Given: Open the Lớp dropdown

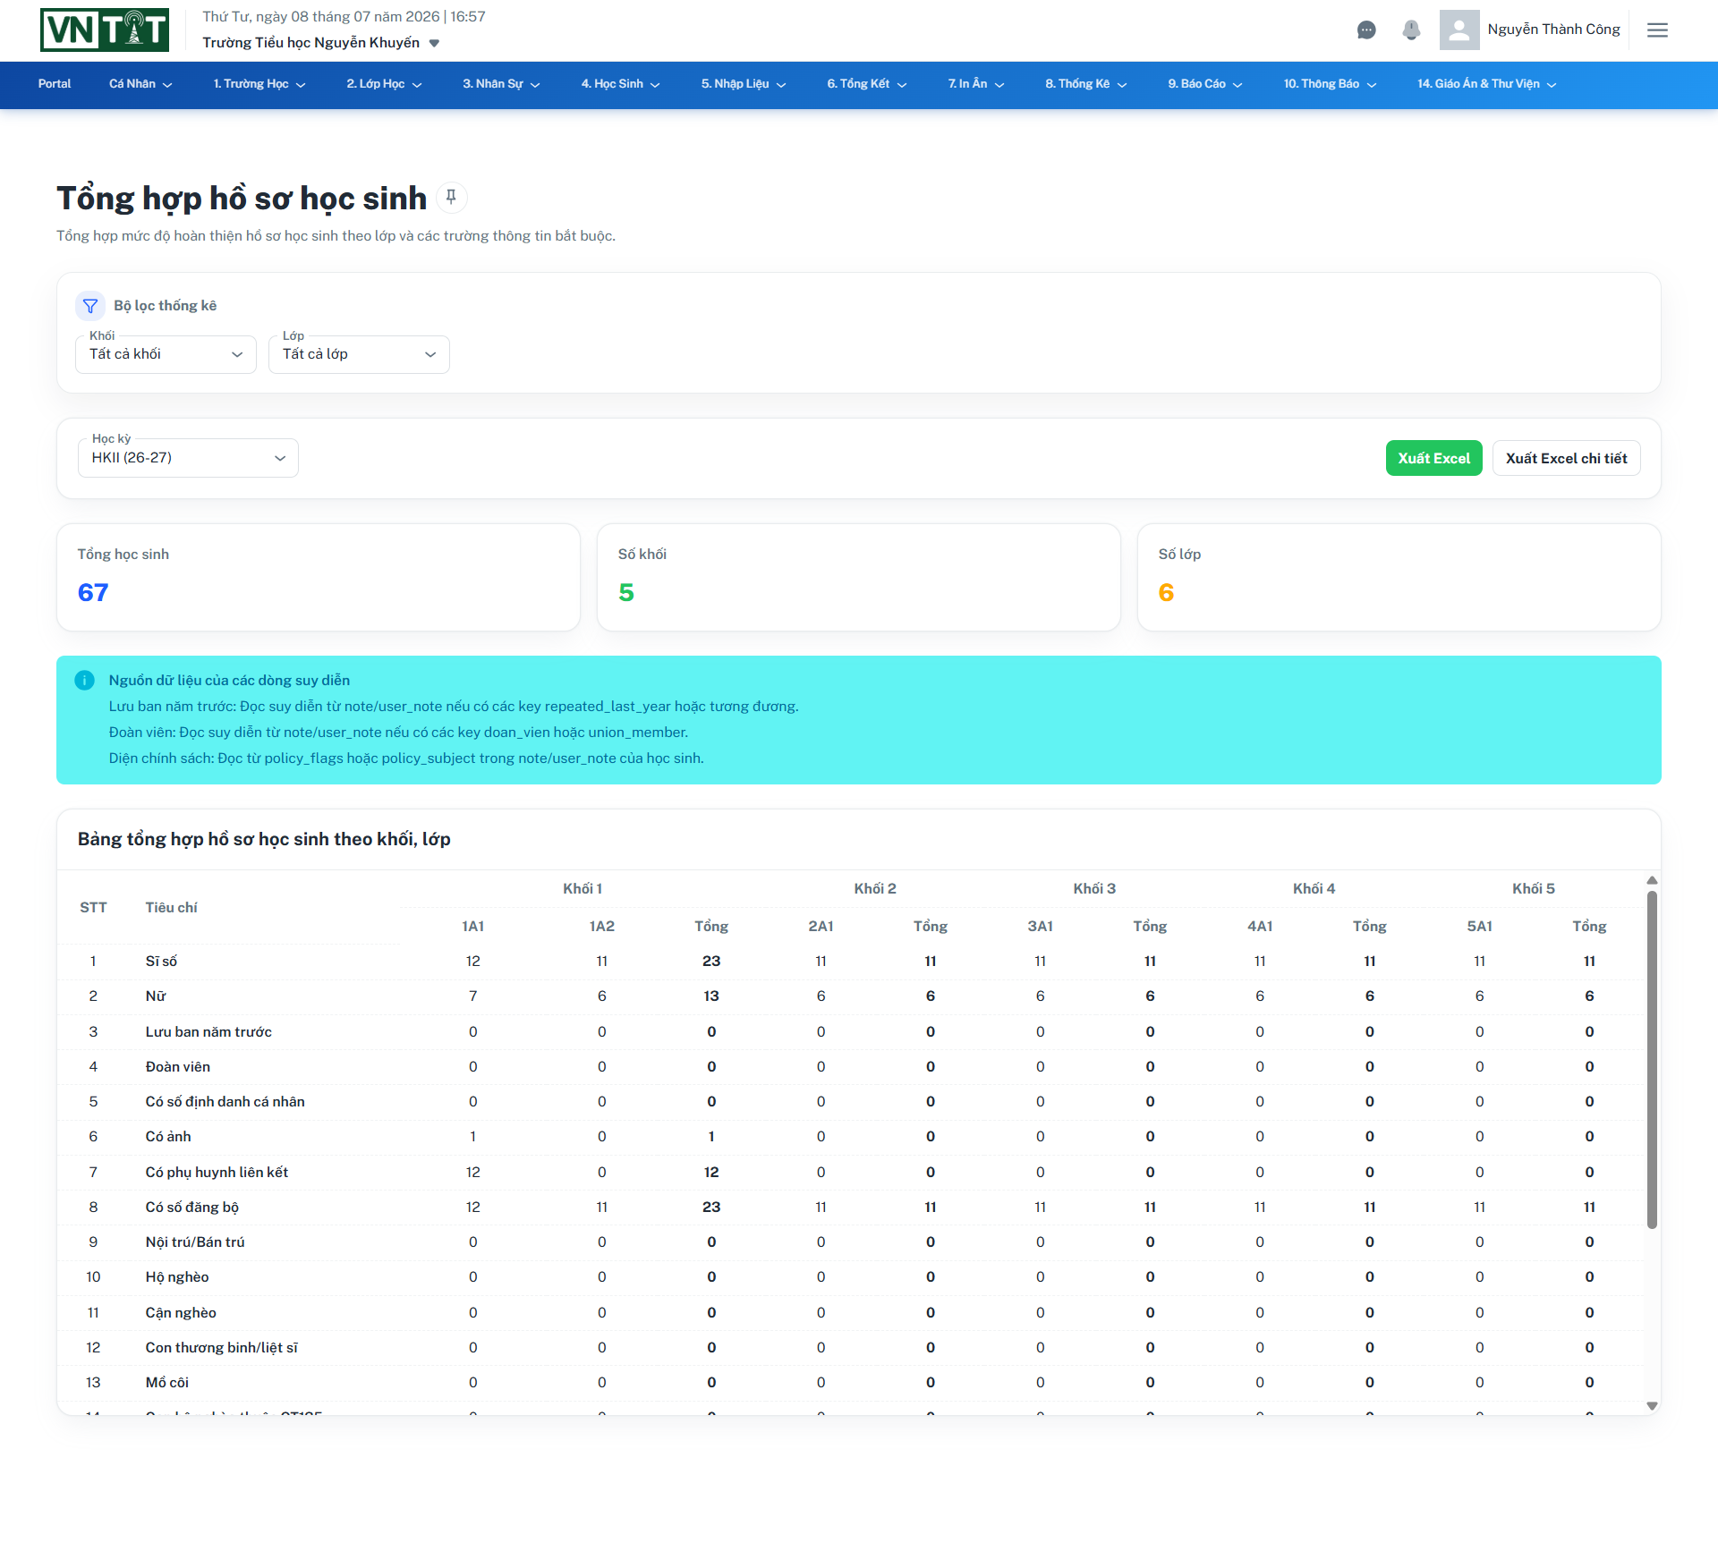Looking at the screenshot, I should [x=359, y=354].
